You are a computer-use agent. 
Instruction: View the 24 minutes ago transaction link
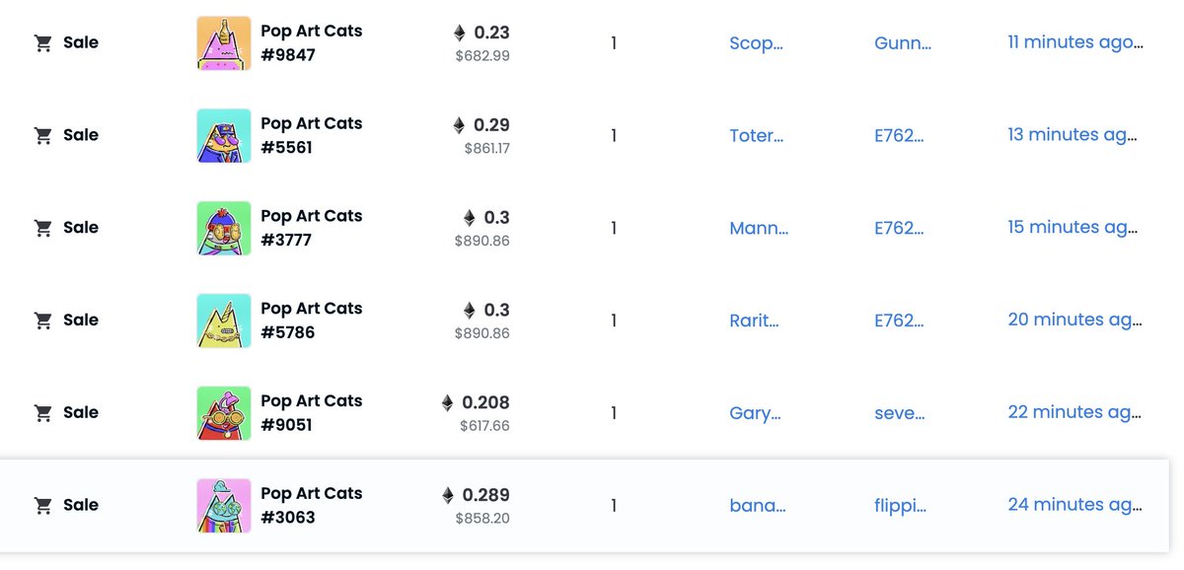1075,505
